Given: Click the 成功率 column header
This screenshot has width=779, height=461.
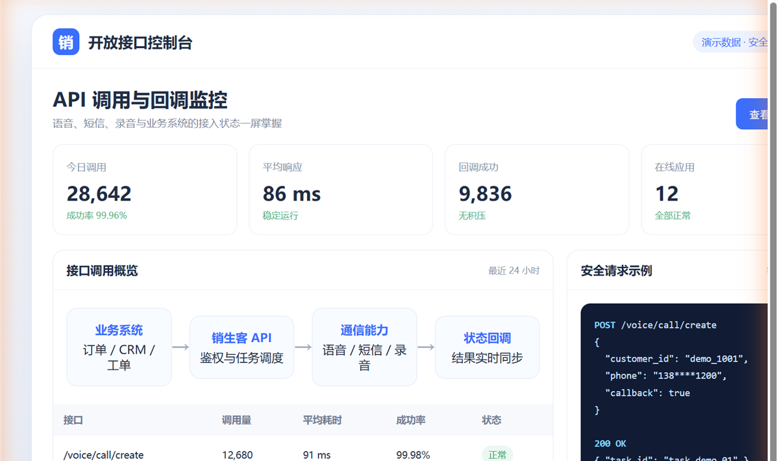Looking at the screenshot, I should (411, 420).
